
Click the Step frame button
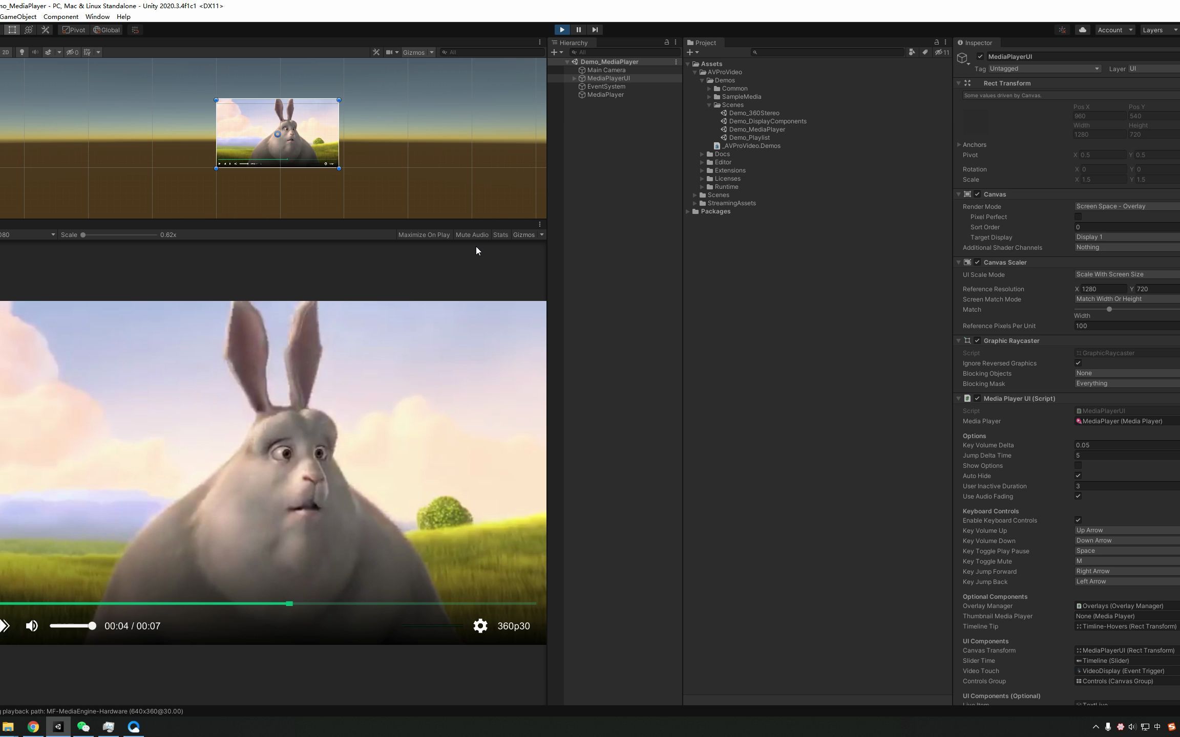click(595, 30)
